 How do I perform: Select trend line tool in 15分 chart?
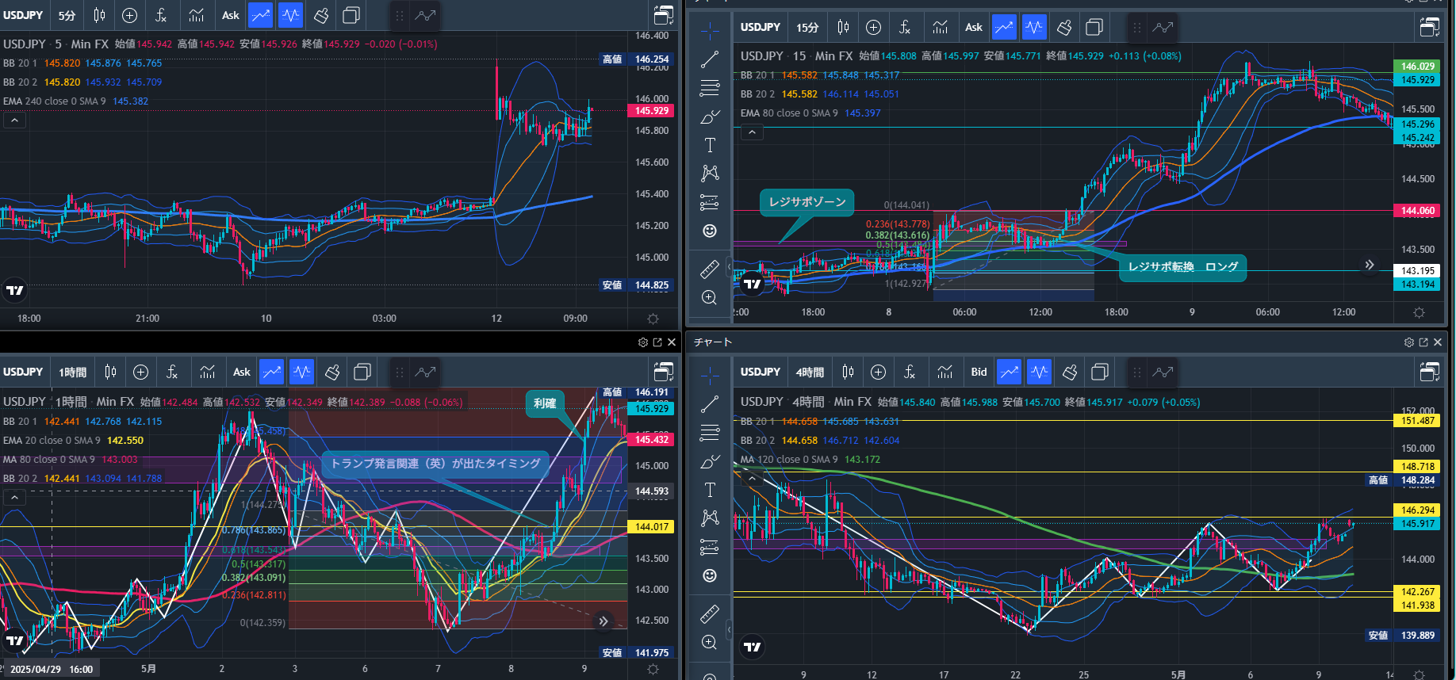point(710,59)
